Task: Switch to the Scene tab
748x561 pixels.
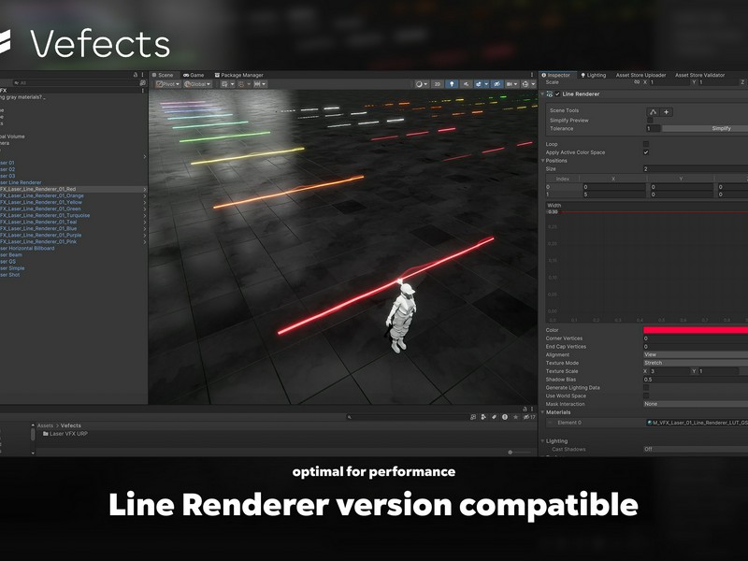Action: [x=163, y=75]
